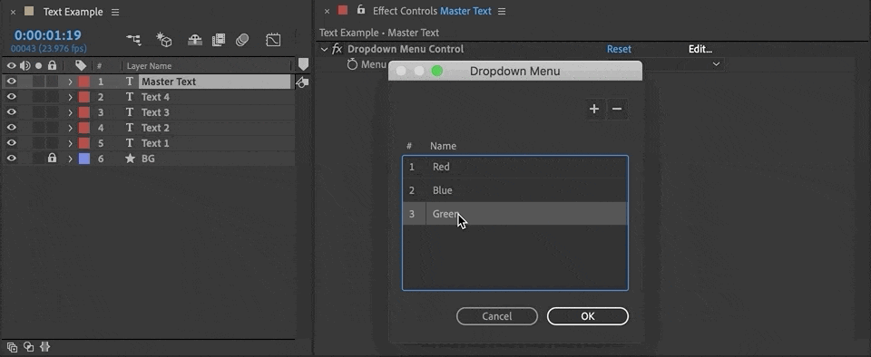Viewport: 871px width, 357px height.
Task: Hide the Text 2 layer
Action: point(11,128)
